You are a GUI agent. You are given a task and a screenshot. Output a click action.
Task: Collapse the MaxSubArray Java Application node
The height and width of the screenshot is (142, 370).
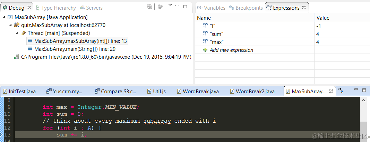[x=4, y=17]
